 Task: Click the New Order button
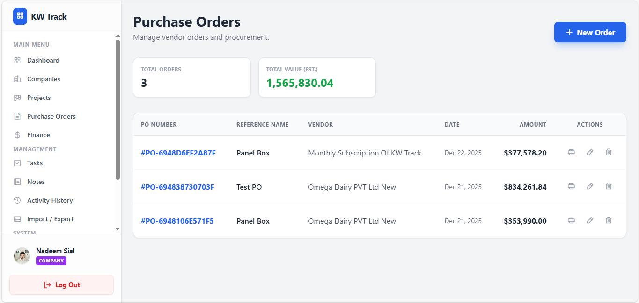[590, 32]
